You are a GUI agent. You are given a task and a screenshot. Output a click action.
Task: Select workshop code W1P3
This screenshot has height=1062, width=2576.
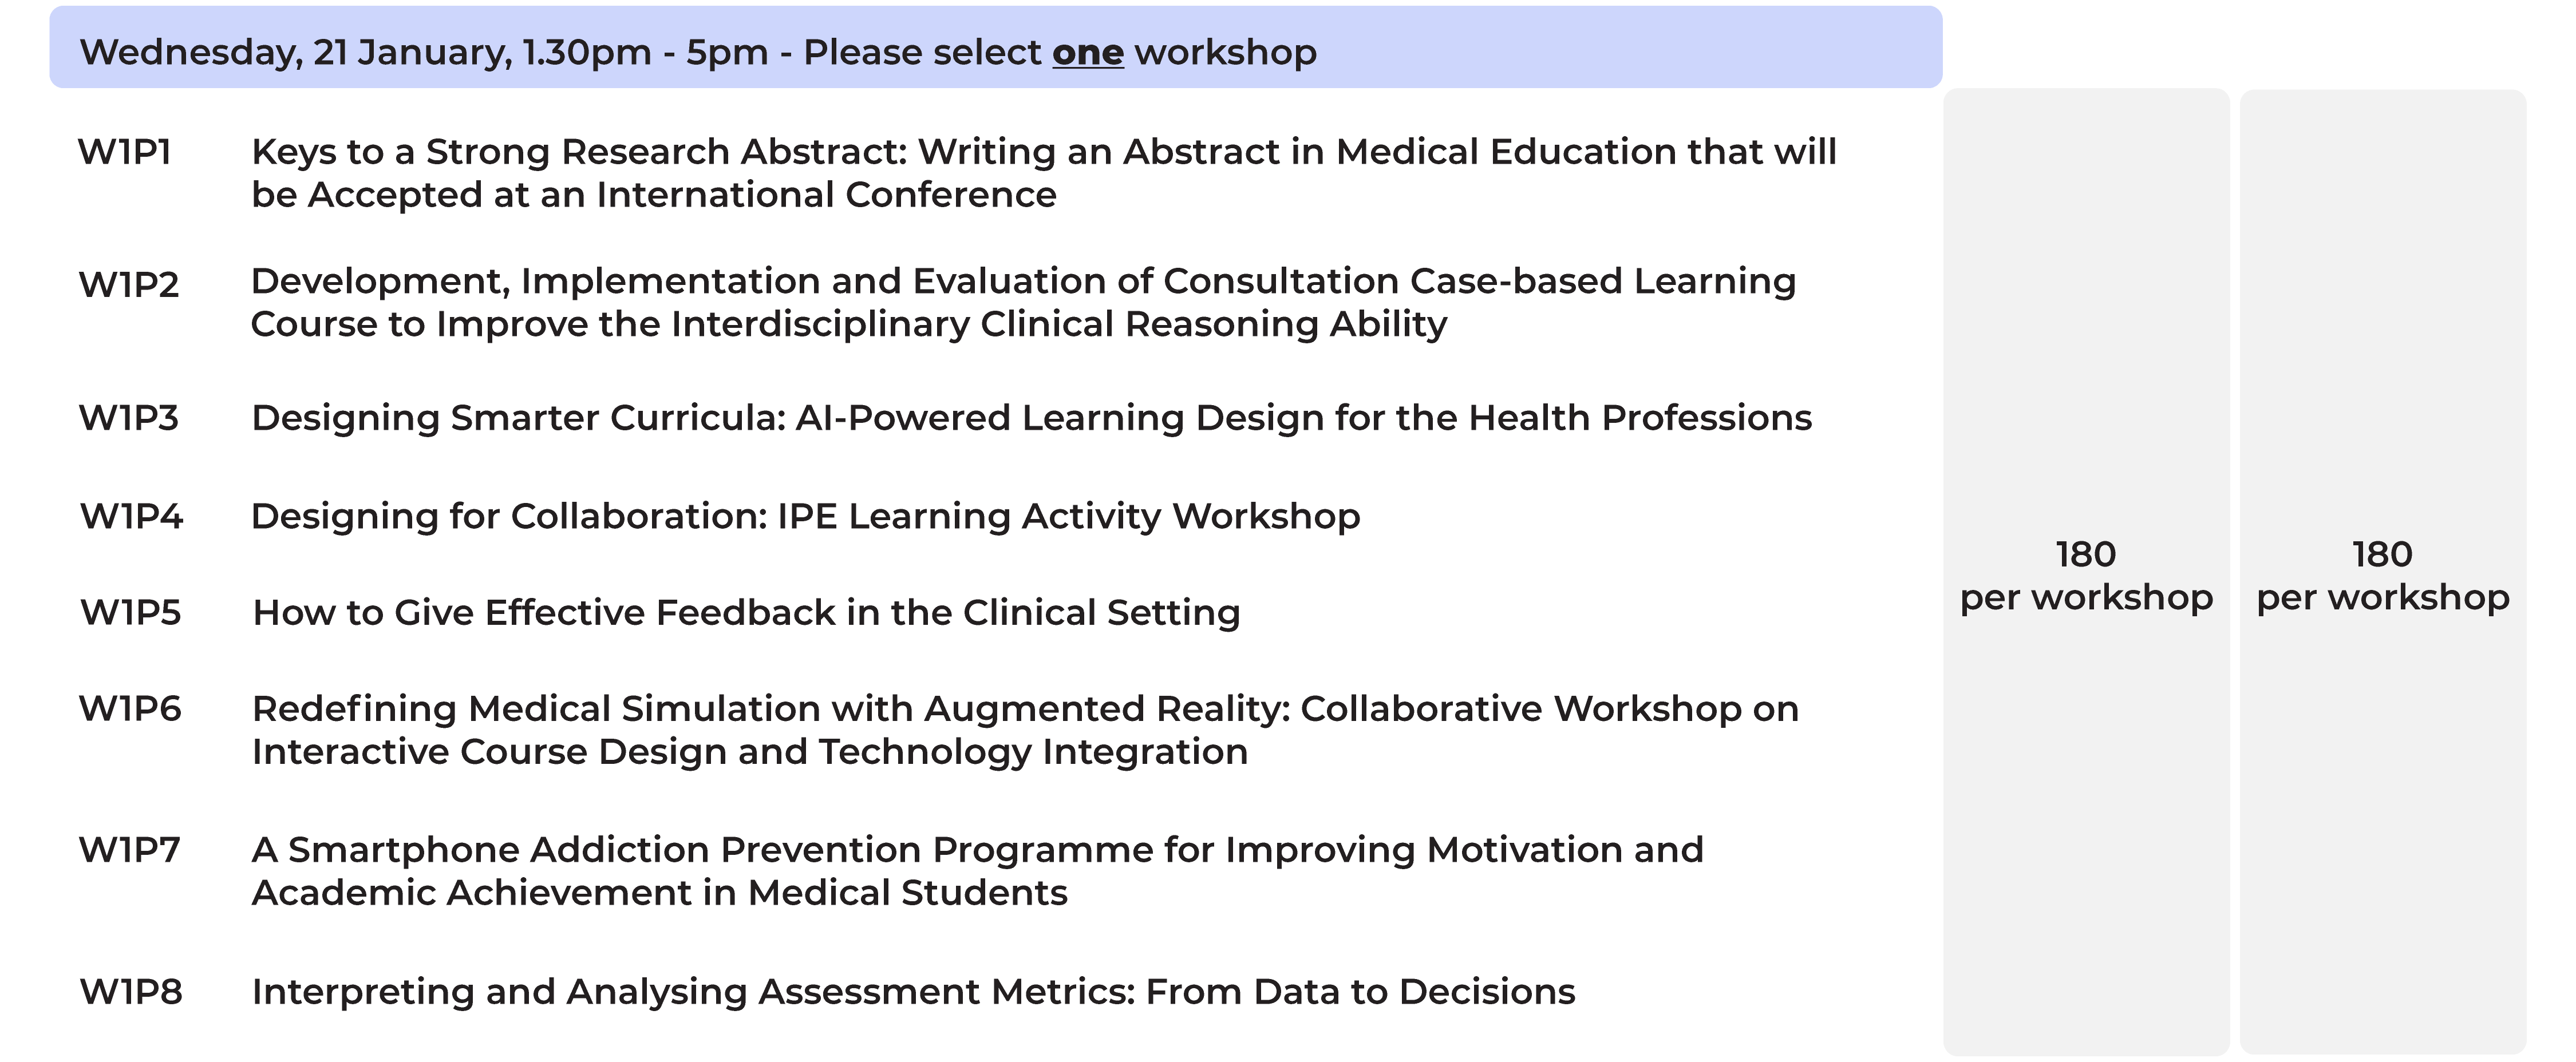129,418
